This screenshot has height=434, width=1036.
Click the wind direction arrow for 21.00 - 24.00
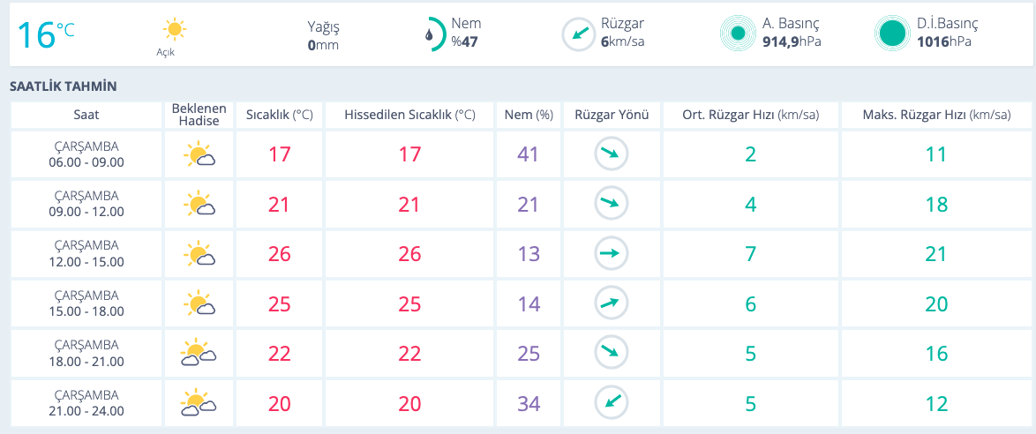pyautogui.click(x=611, y=403)
